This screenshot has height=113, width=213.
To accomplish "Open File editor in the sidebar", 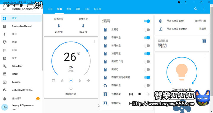I will [21, 66].
